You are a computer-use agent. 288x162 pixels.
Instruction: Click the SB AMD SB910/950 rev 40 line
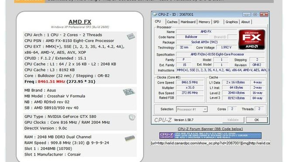[x=51, y=108]
